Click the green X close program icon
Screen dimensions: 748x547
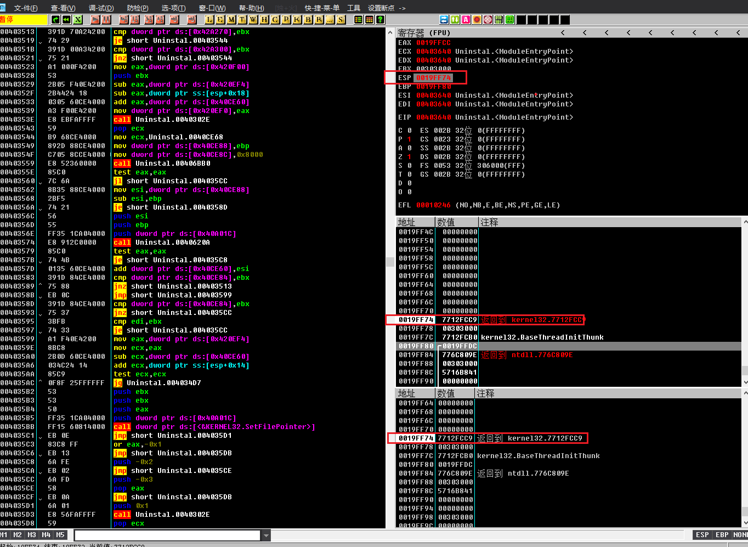78,20
